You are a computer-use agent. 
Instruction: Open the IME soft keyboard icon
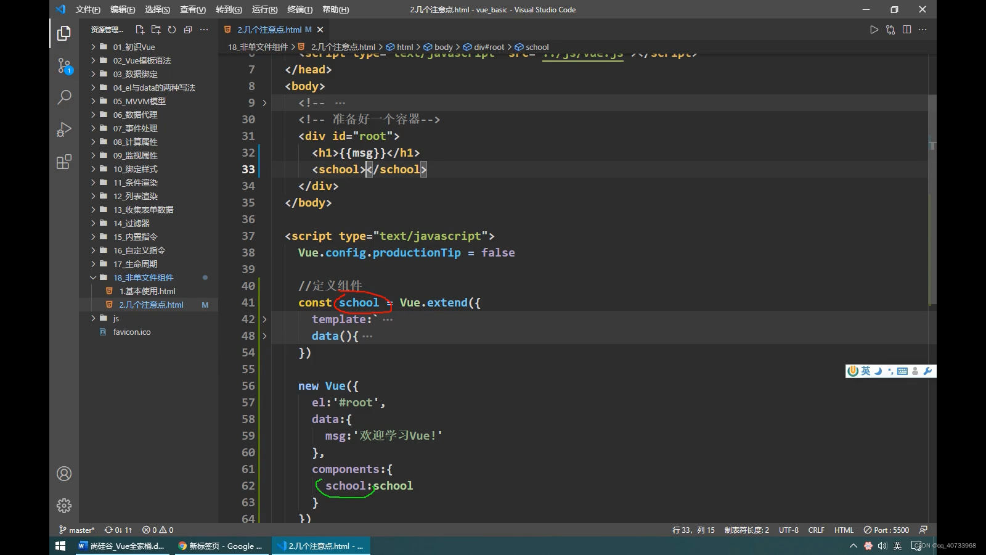[902, 371]
